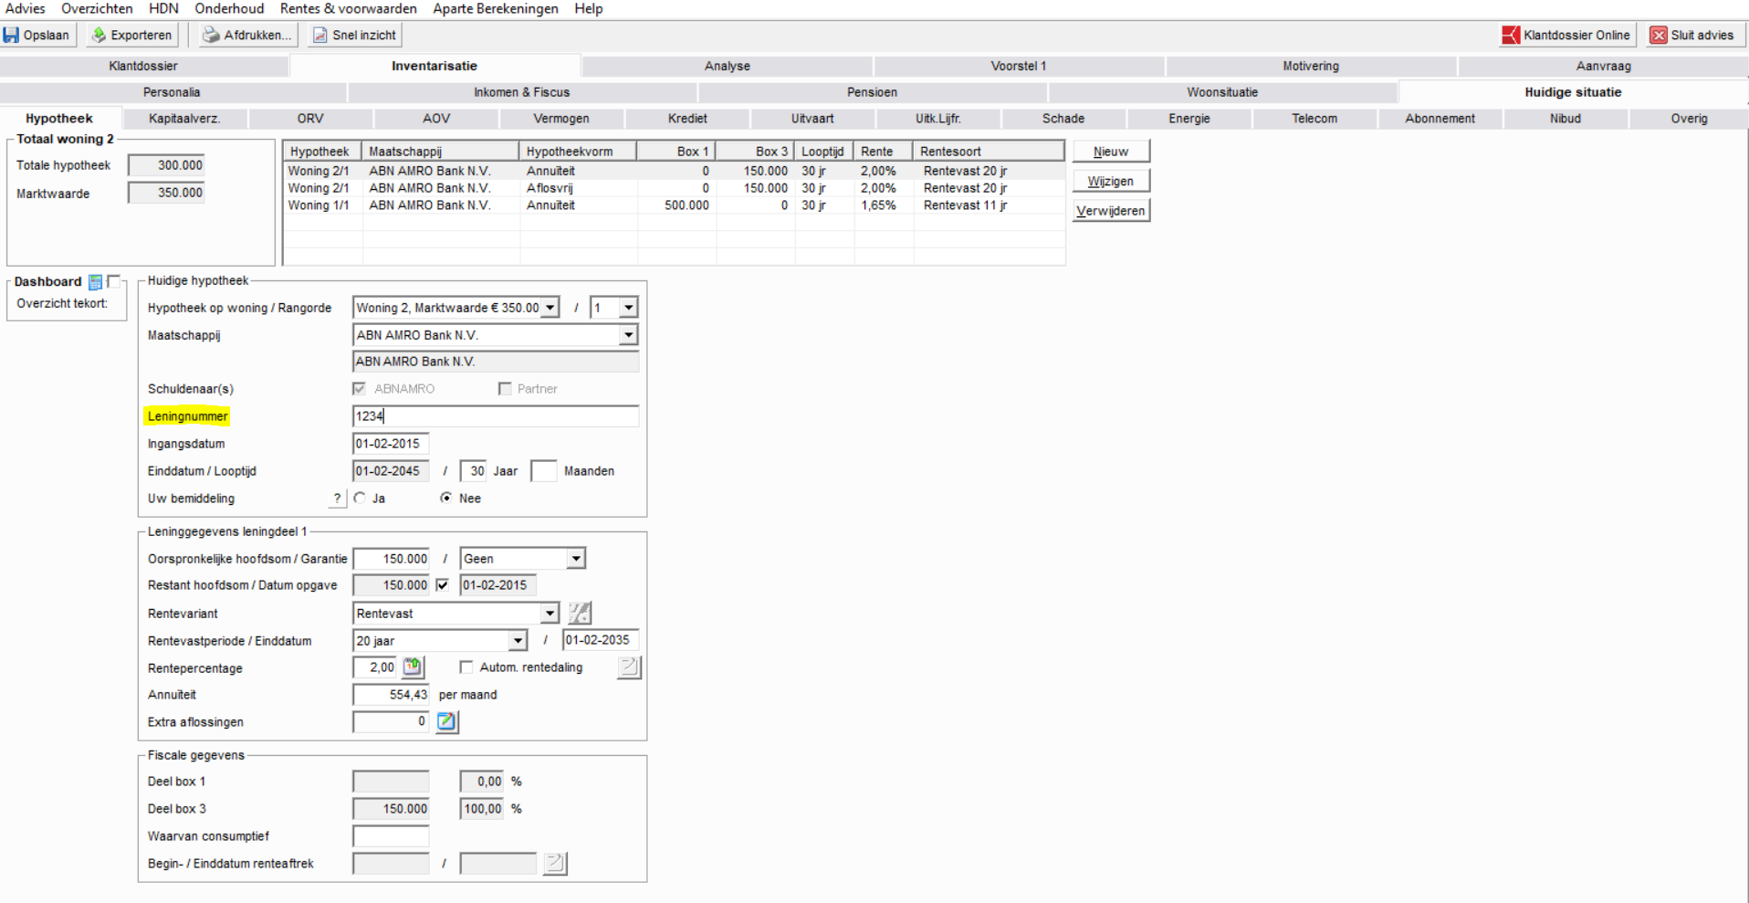This screenshot has height=903, width=1749.
Task: Toggle the ABNAMRO schuldenaar checkbox
Action: click(x=359, y=389)
